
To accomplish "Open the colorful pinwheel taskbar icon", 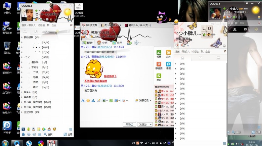I will [41, 143].
